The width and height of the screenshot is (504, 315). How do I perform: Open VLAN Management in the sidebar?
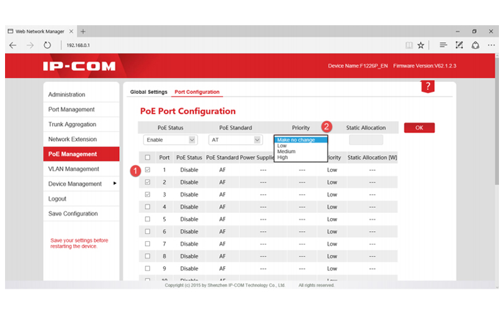coord(81,169)
